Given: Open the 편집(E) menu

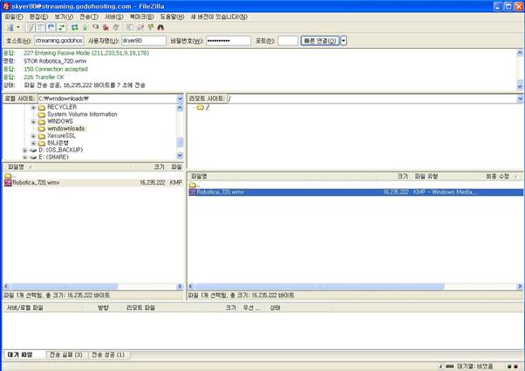Looking at the screenshot, I should (38, 17).
